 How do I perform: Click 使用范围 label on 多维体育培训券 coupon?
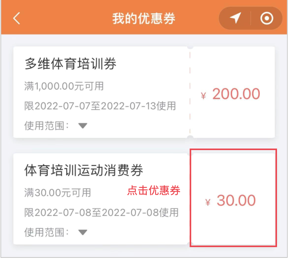coord(46,126)
